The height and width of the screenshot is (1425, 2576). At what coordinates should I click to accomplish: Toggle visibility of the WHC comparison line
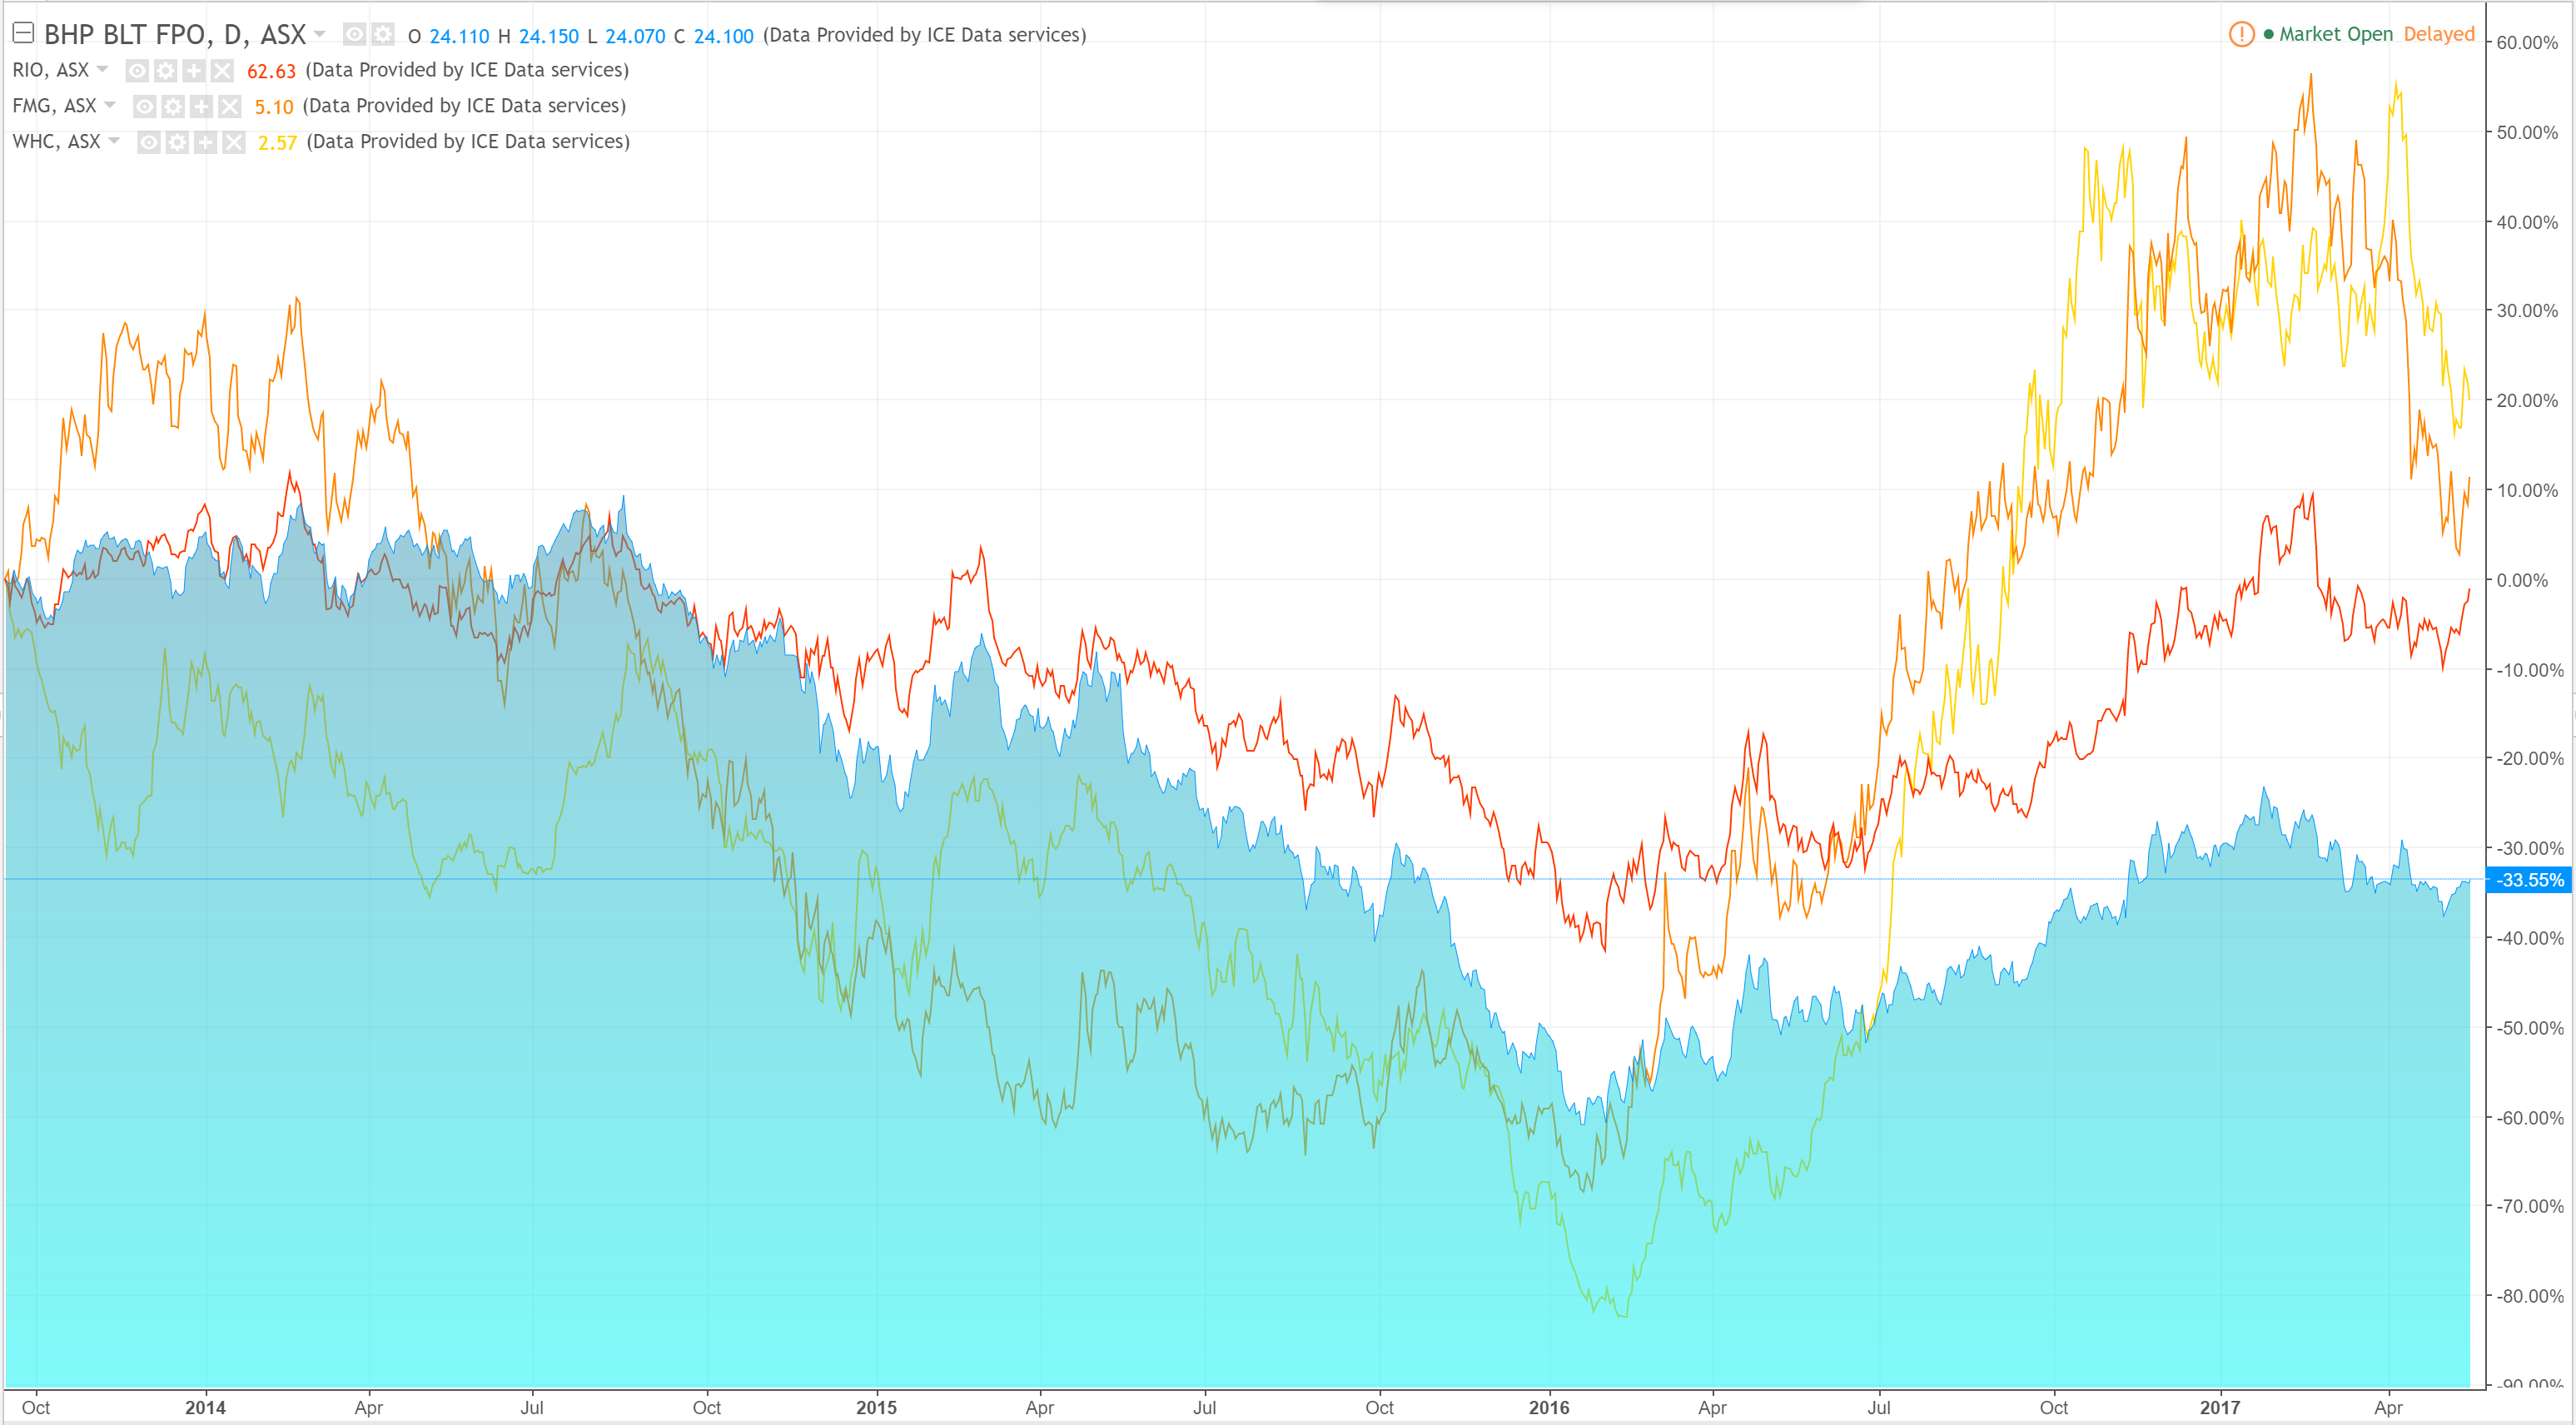tap(149, 143)
